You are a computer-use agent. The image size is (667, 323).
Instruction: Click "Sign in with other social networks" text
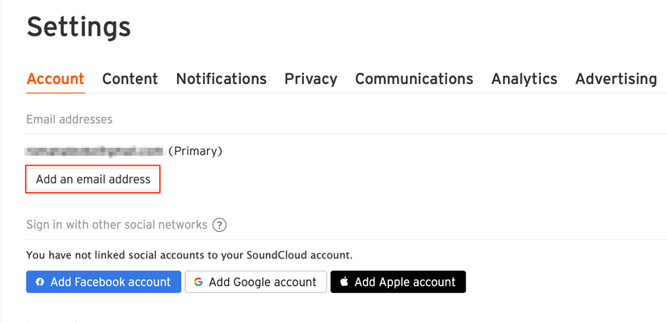(x=116, y=224)
